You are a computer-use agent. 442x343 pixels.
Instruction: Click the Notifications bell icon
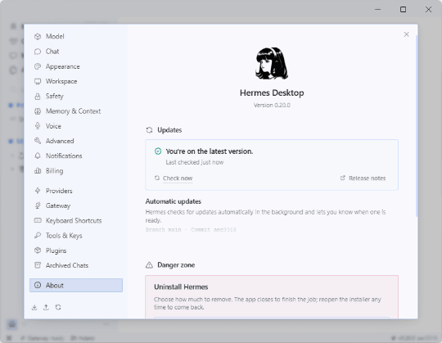(x=38, y=156)
